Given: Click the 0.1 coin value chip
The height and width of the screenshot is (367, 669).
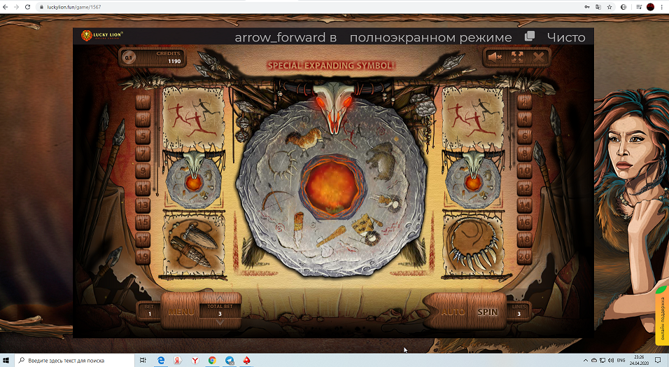Looking at the screenshot, I should (129, 57).
